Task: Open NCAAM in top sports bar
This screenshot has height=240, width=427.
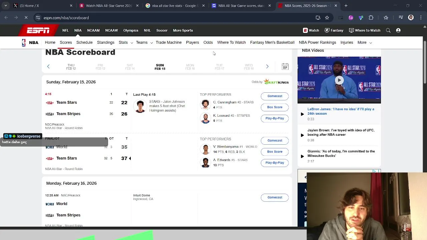Action: [x=93, y=30]
